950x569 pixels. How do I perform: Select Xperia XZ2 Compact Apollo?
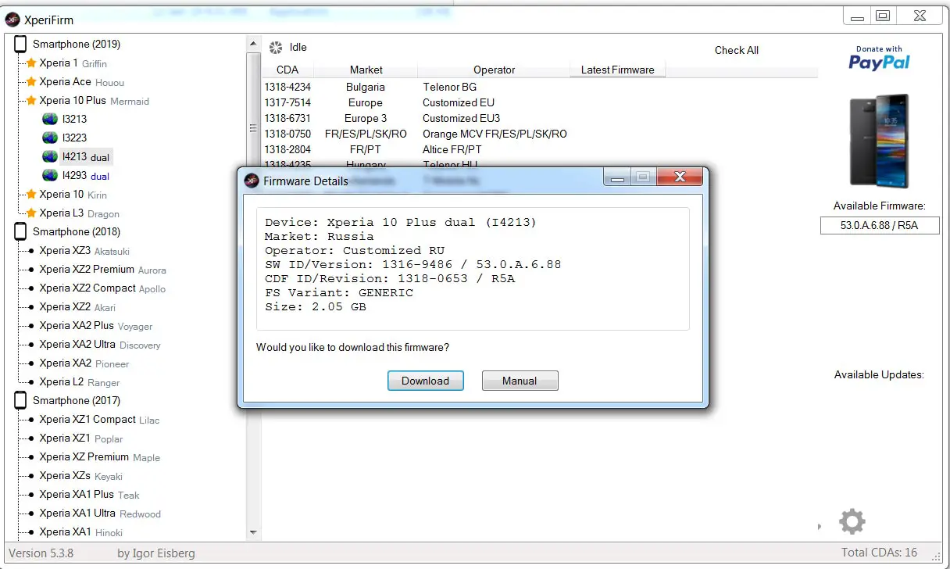click(102, 288)
